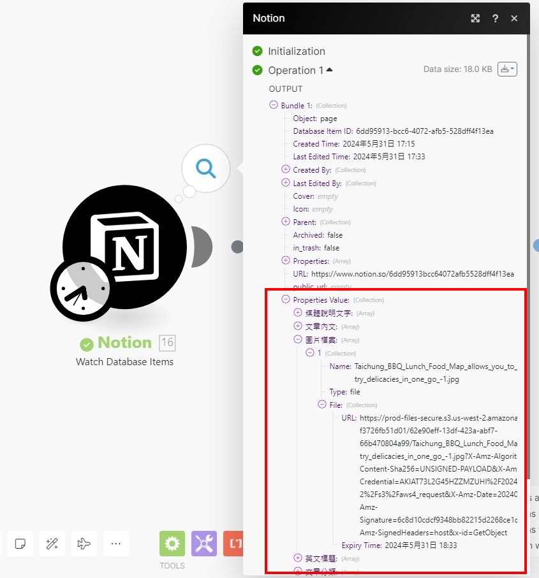Select the sticky note icon in bottom toolbar
The width and height of the screenshot is (539, 578).
coord(20,544)
